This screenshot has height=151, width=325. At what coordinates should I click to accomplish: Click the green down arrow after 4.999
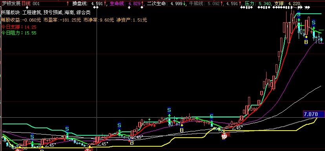click(x=184, y=4)
